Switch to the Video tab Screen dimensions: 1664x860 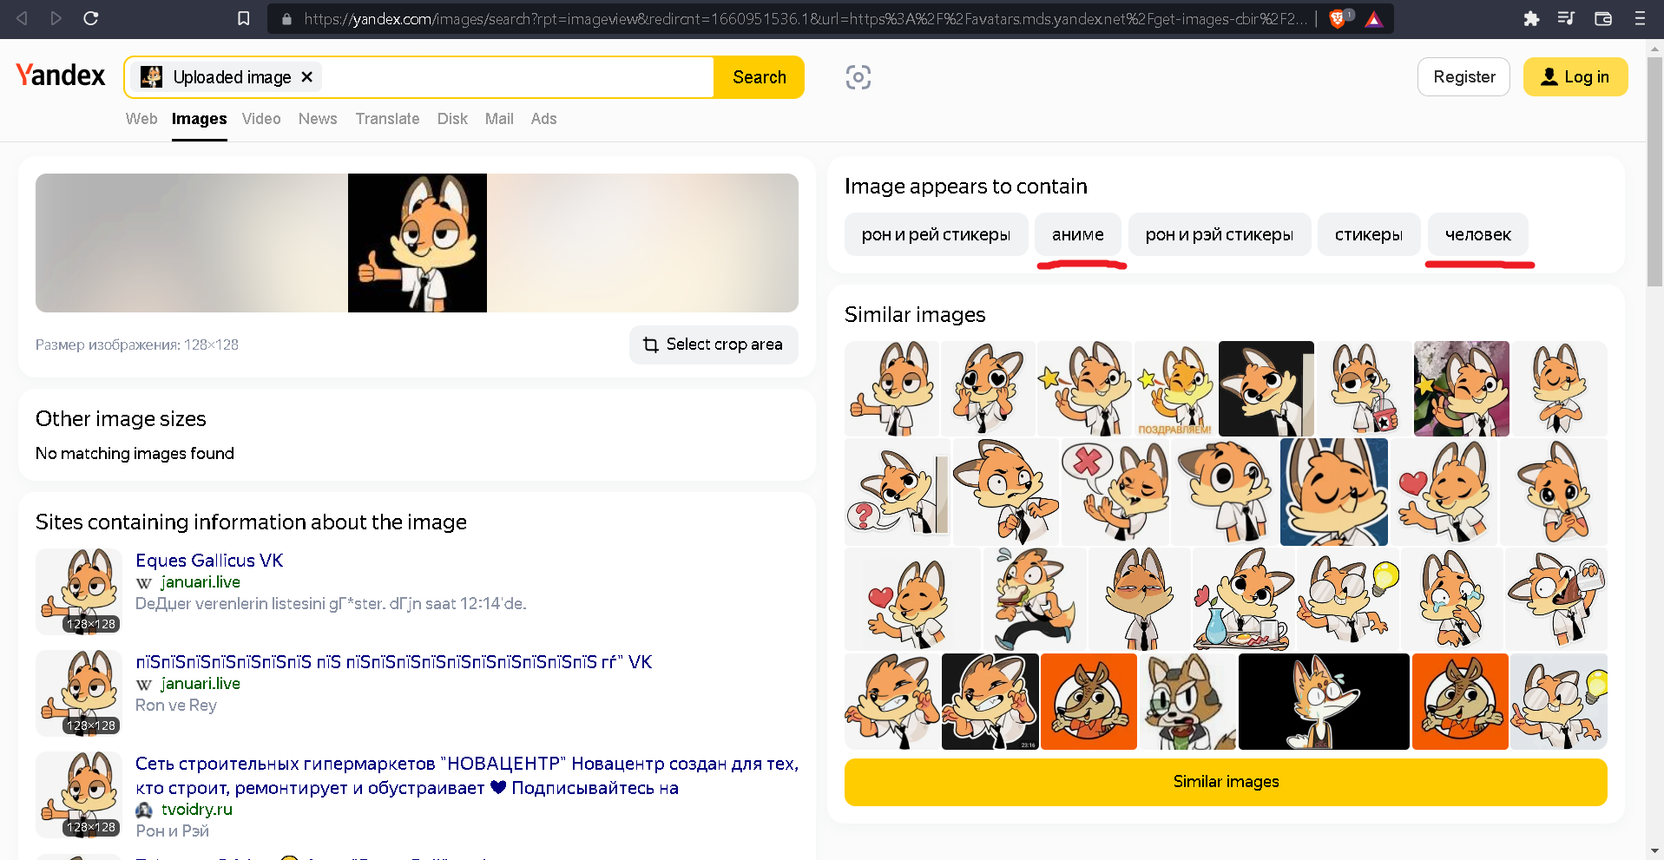261,119
